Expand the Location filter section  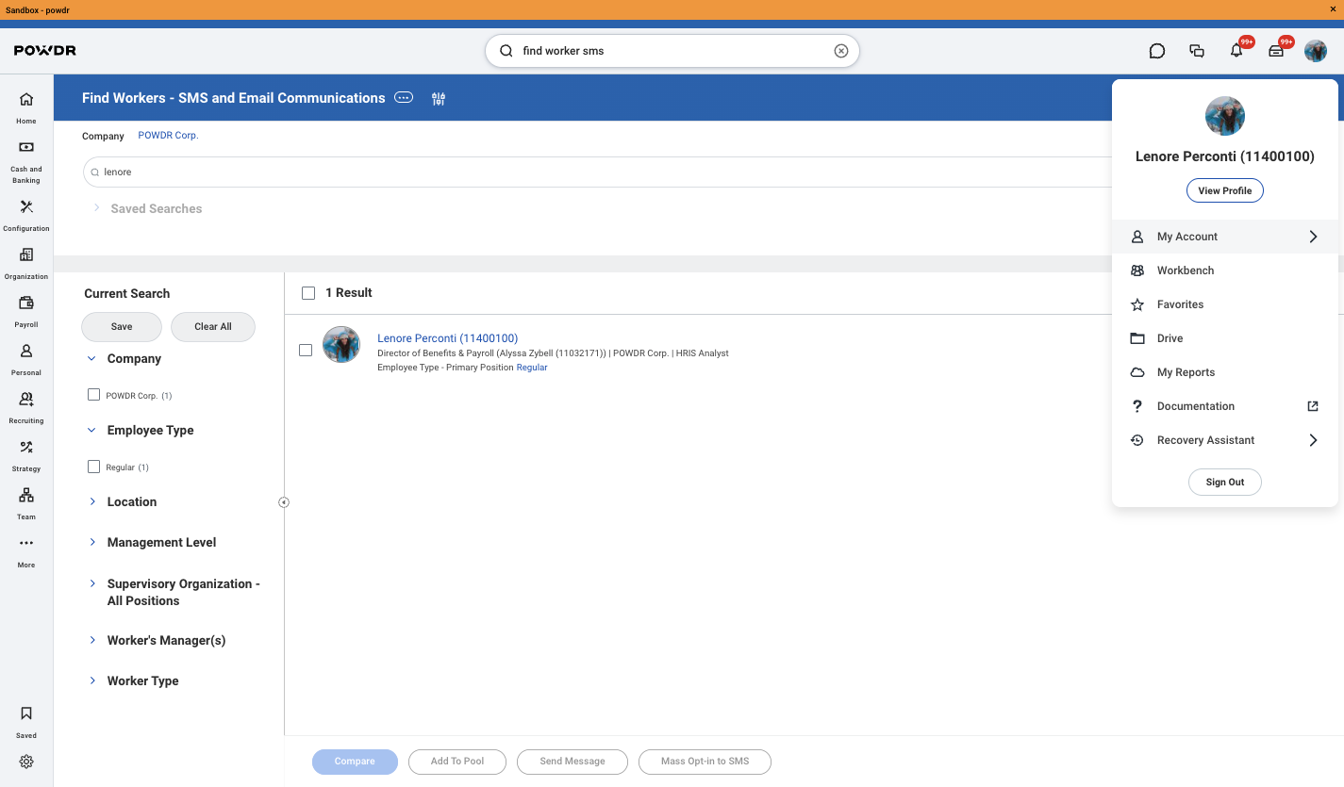tap(91, 501)
